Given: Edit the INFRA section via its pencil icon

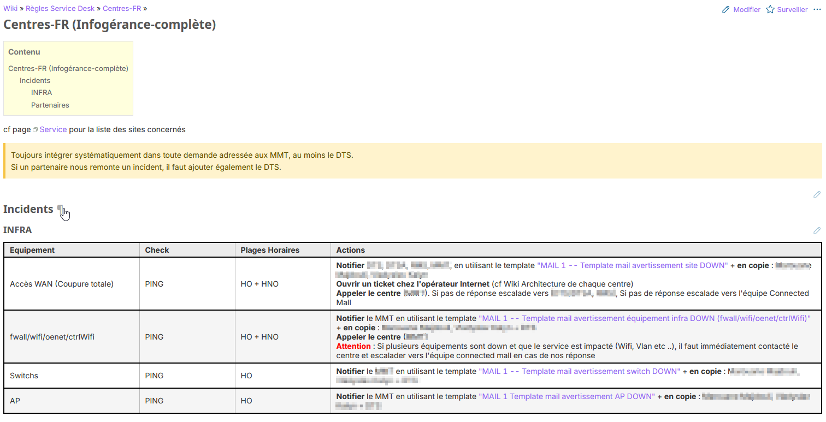Looking at the screenshot, I should click(x=817, y=230).
